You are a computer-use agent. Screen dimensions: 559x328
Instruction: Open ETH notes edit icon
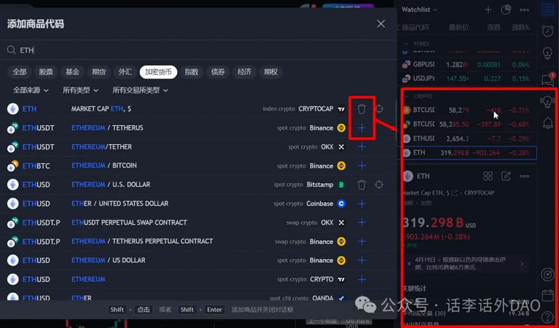tap(506, 176)
